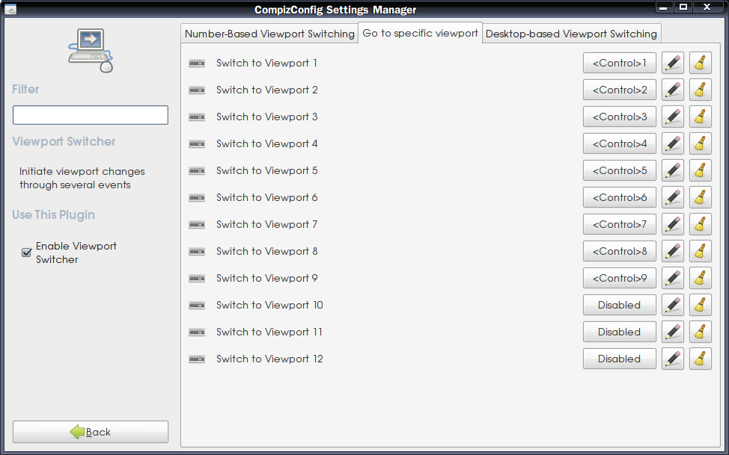Reset Viewport 9 shortcut with the broom icon
The image size is (729, 455).
[x=700, y=279]
